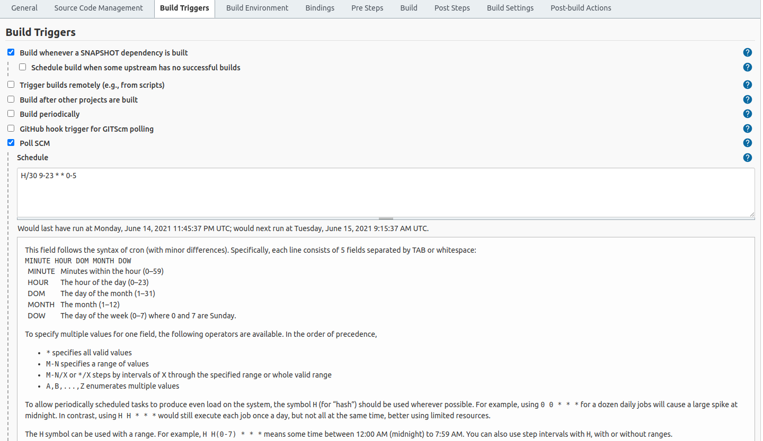Show help for GitHub hook trigger option
This screenshot has height=441, width=763.
(x=747, y=128)
